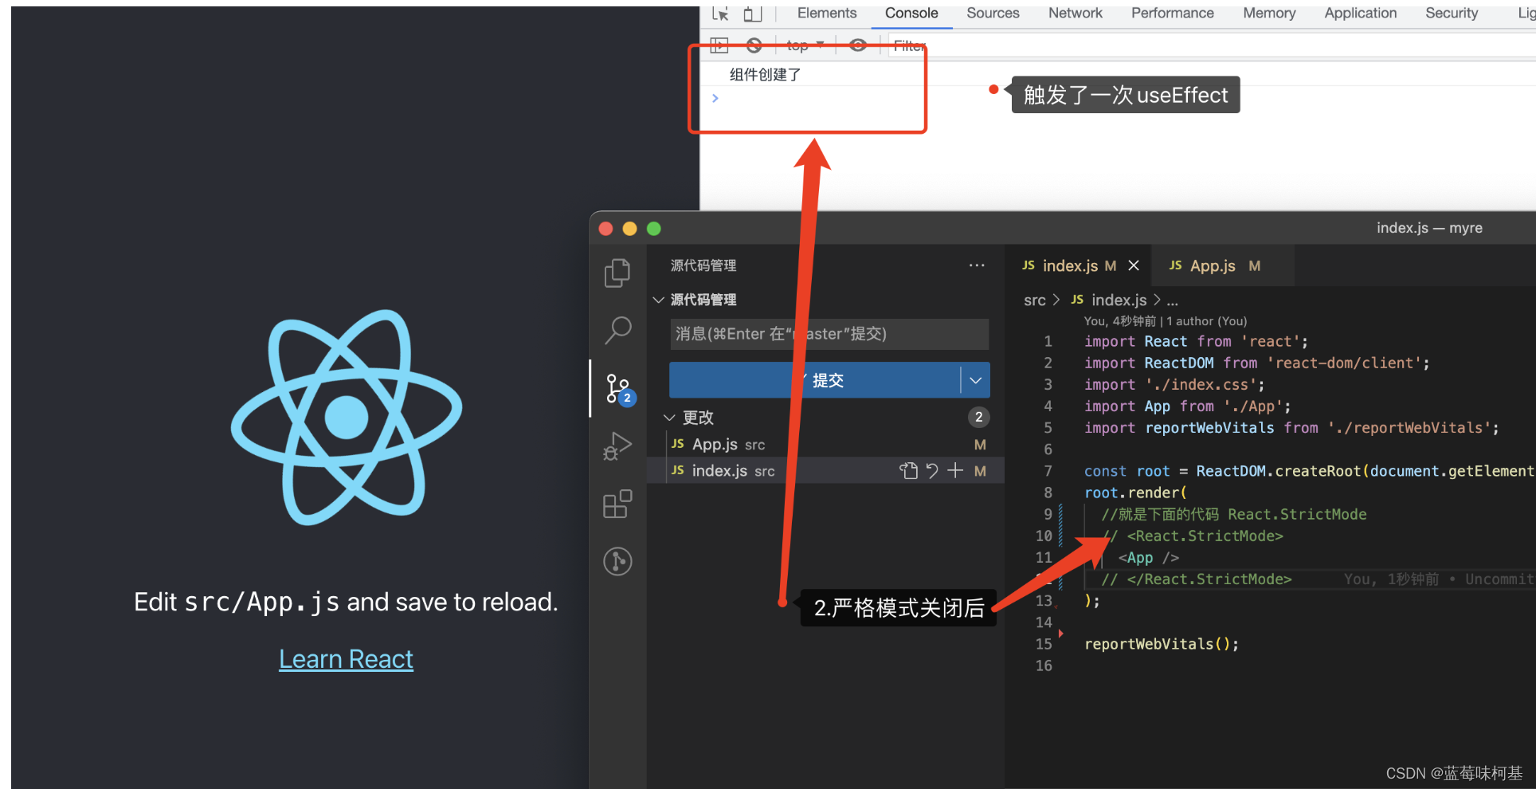Open the index.js src file icon action

pyautogui.click(x=908, y=471)
